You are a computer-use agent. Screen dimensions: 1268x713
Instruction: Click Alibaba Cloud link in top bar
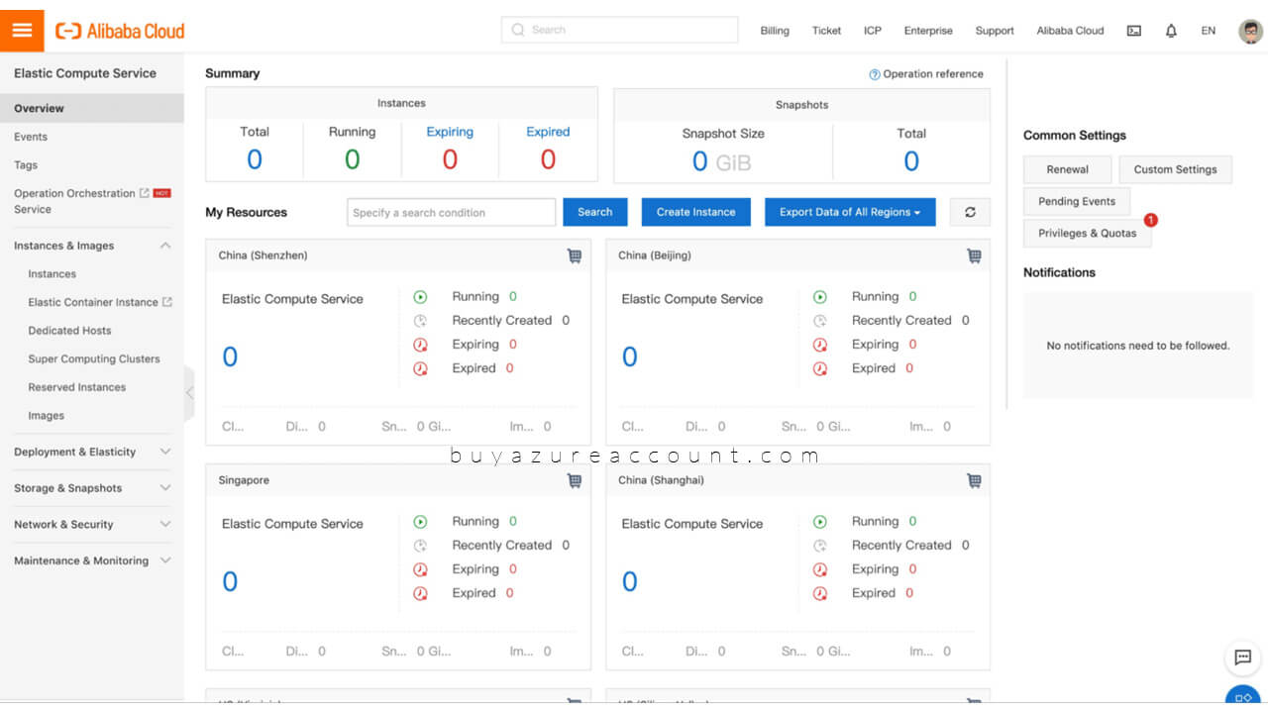1070,31
